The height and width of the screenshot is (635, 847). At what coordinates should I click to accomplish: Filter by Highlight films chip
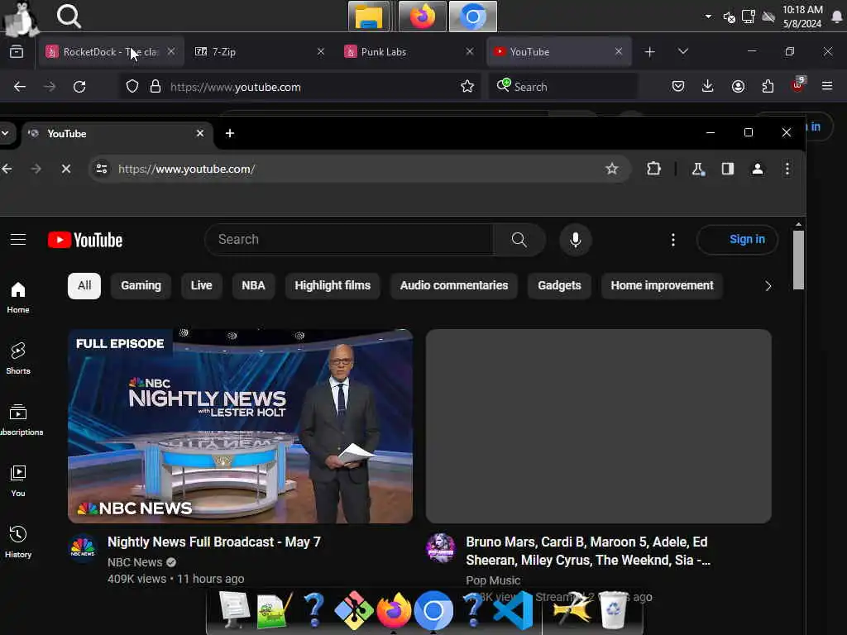[x=333, y=285]
